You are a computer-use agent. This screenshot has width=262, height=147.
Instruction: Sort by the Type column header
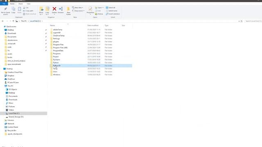coord(106,25)
